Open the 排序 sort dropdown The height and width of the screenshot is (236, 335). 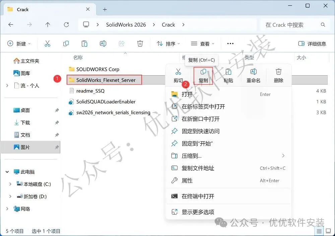(x=168, y=44)
